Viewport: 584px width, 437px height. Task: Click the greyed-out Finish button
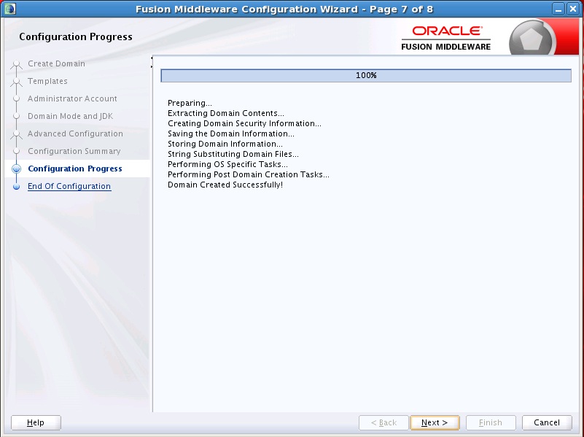[x=491, y=422]
